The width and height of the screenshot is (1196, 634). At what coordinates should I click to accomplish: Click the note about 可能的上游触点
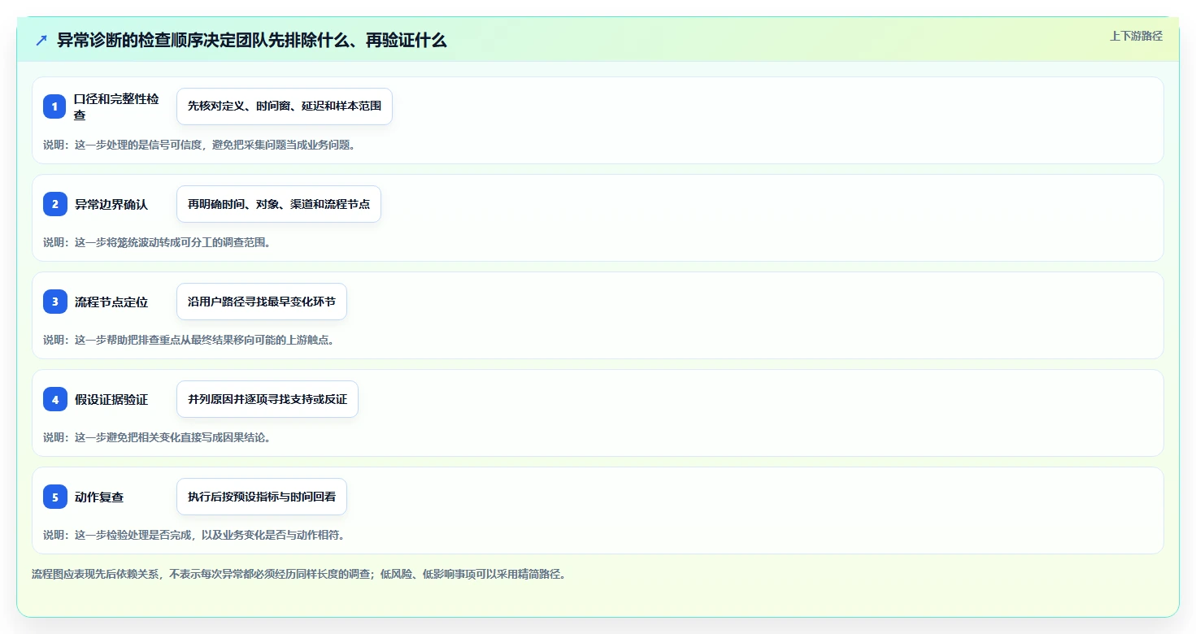(189, 340)
